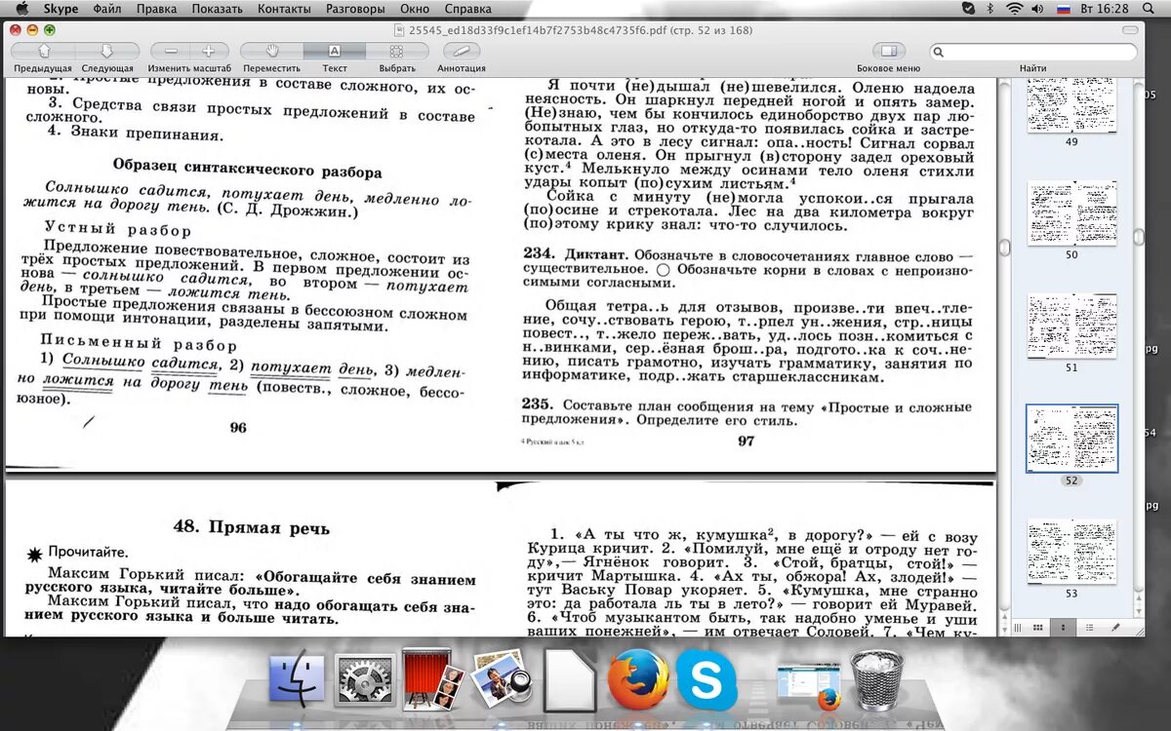
Task: Switch sidebar to thumbnails view
Action: 1064,627
